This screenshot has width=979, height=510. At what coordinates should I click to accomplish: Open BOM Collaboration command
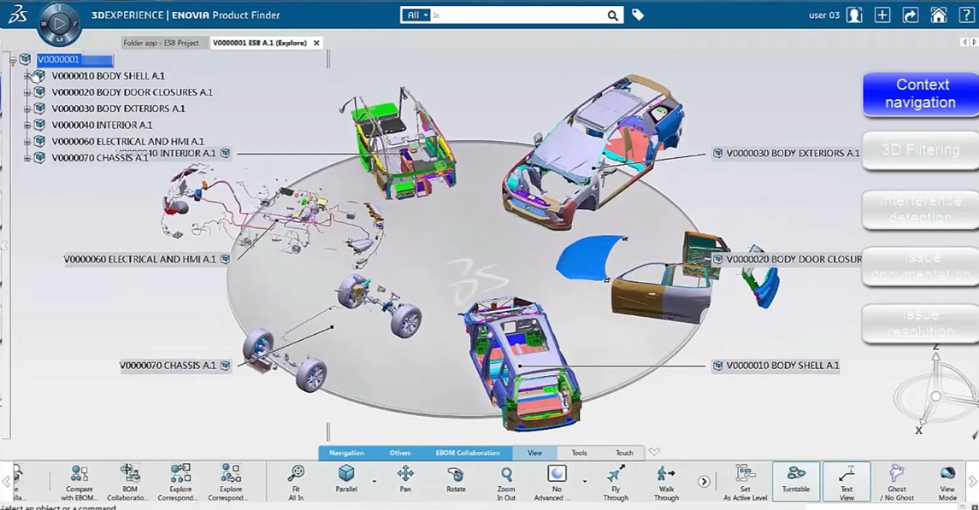coord(129,482)
